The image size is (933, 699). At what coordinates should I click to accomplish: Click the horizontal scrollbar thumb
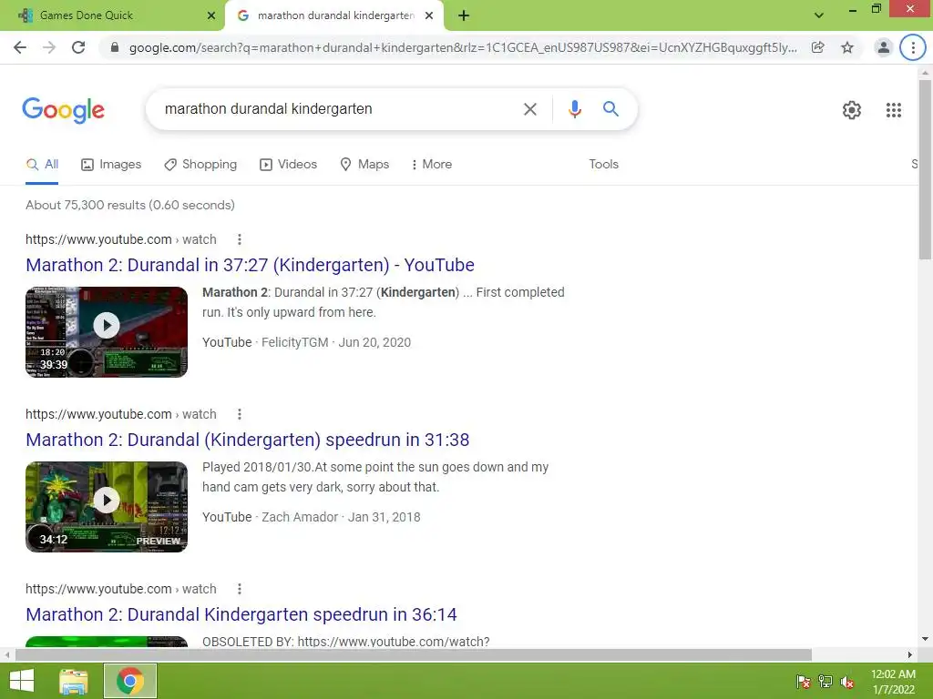click(x=413, y=655)
